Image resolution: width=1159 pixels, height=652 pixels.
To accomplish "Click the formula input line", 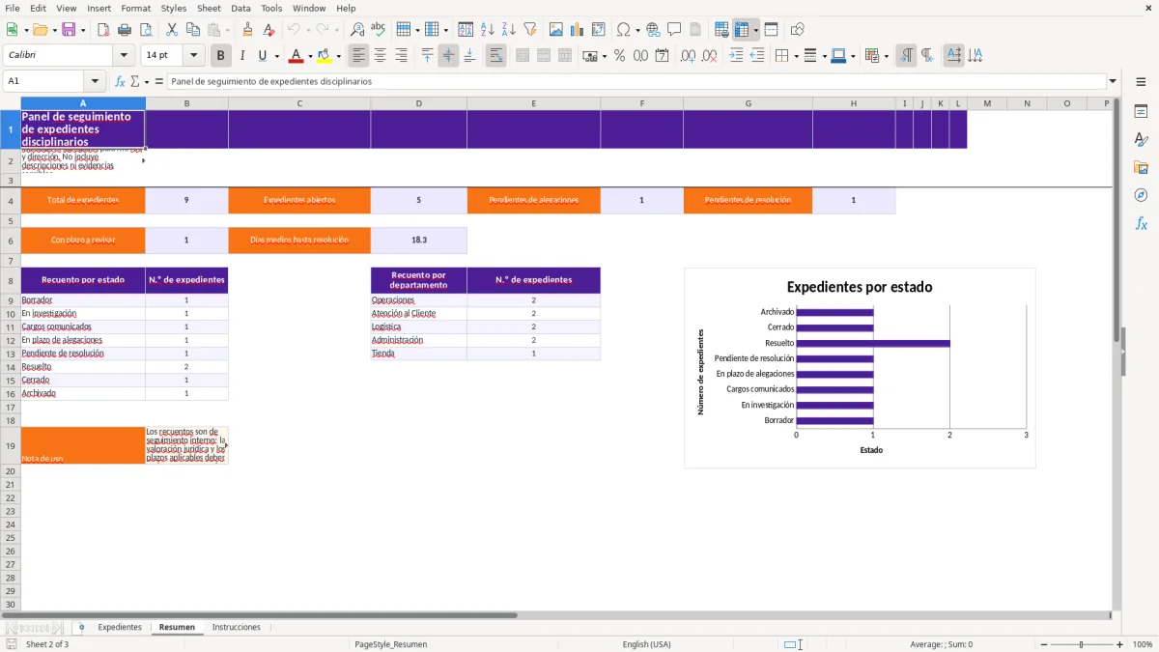I will coord(636,81).
